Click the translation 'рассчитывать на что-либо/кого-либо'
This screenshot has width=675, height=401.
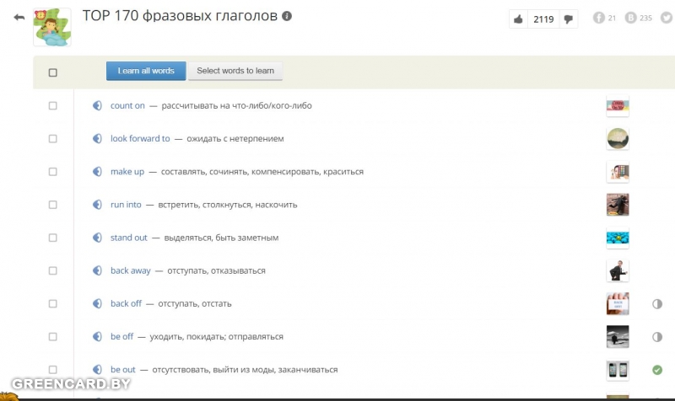click(x=237, y=106)
